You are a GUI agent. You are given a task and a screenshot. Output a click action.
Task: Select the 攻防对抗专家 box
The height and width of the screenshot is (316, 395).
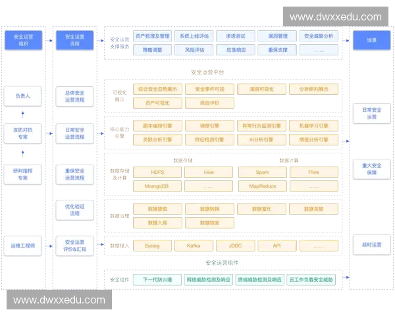[x=22, y=134]
